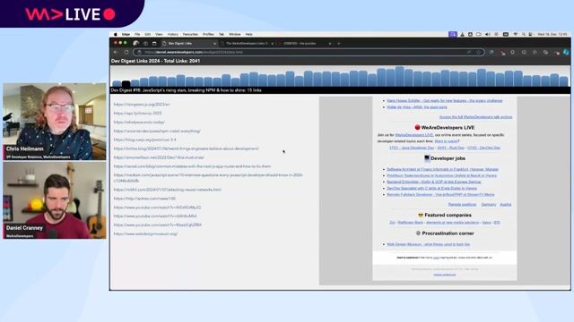Screen dimensions: 574x322
Task: Click the purple menu bar status icon
Action: tap(453, 34)
